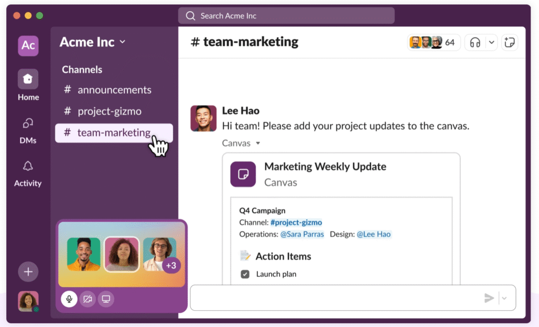
Task: Toggle the Launch plan checkbox
Action: 245,274
